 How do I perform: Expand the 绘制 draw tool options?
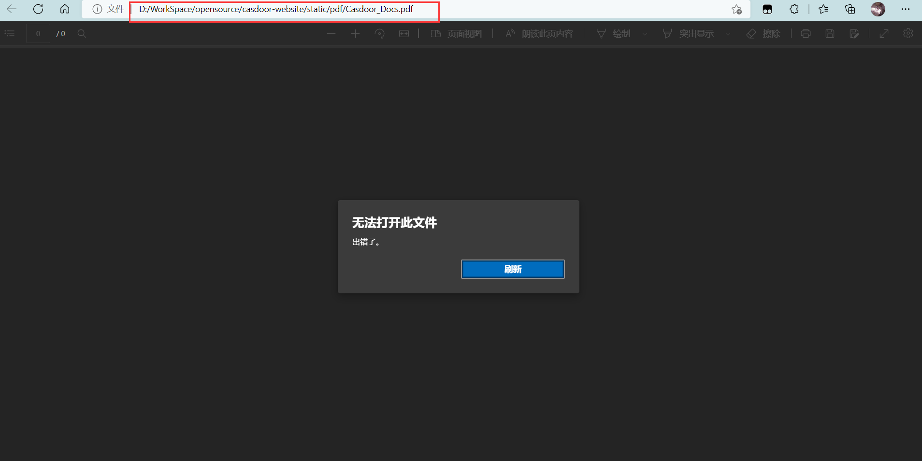(645, 34)
